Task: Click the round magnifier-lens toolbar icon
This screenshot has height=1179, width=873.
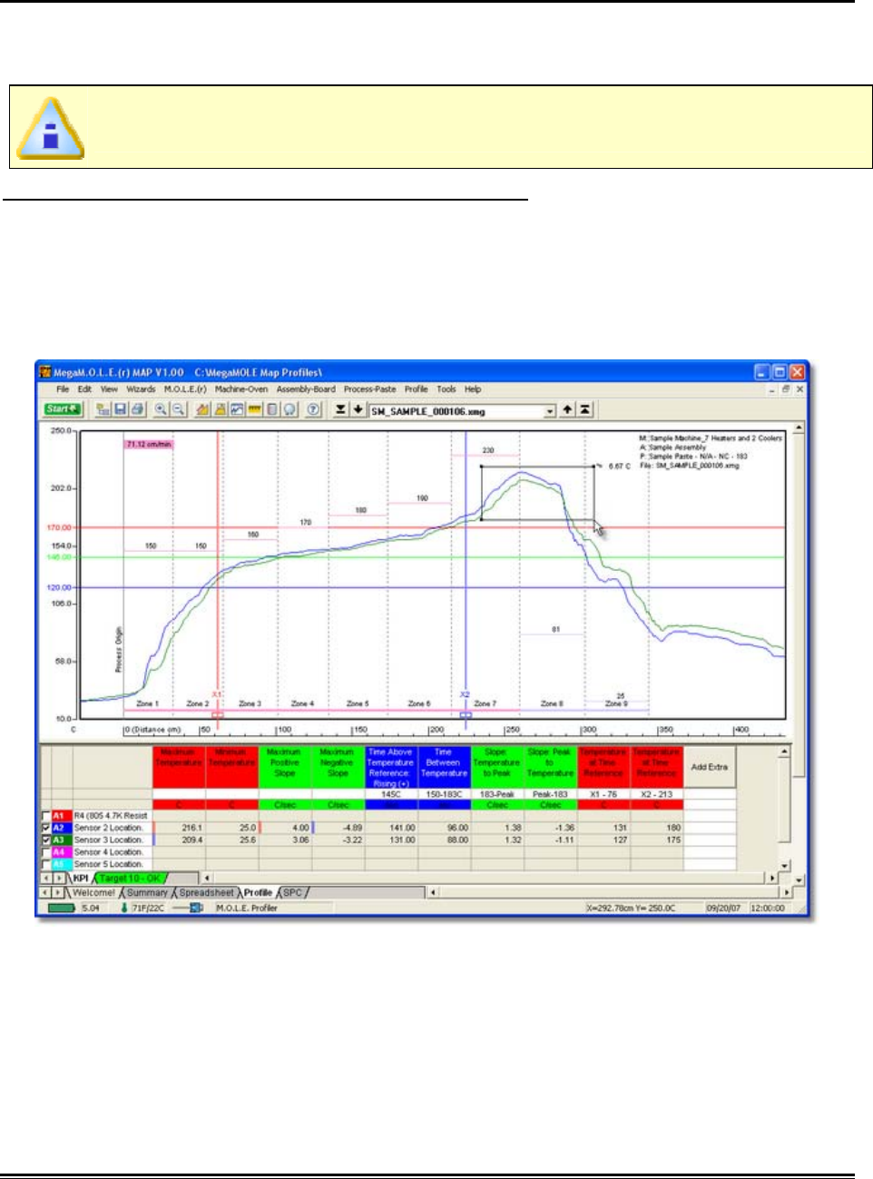Action: pos(289,409)
